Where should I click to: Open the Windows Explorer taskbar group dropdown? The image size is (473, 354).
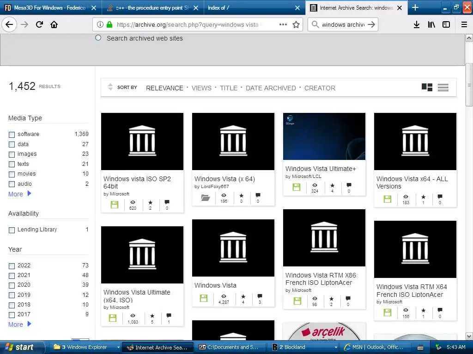118,347
